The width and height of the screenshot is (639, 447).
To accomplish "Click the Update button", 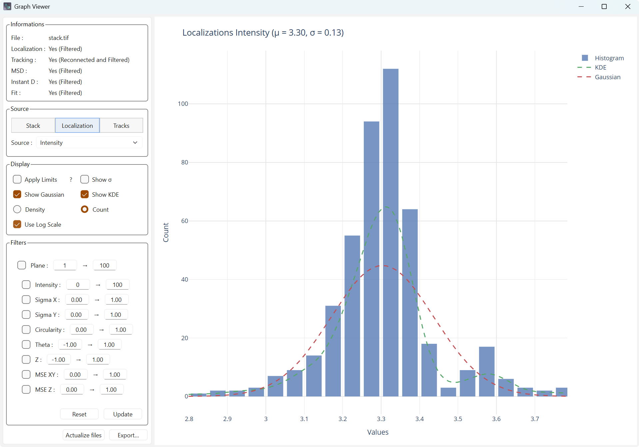I will click(123, 414).
